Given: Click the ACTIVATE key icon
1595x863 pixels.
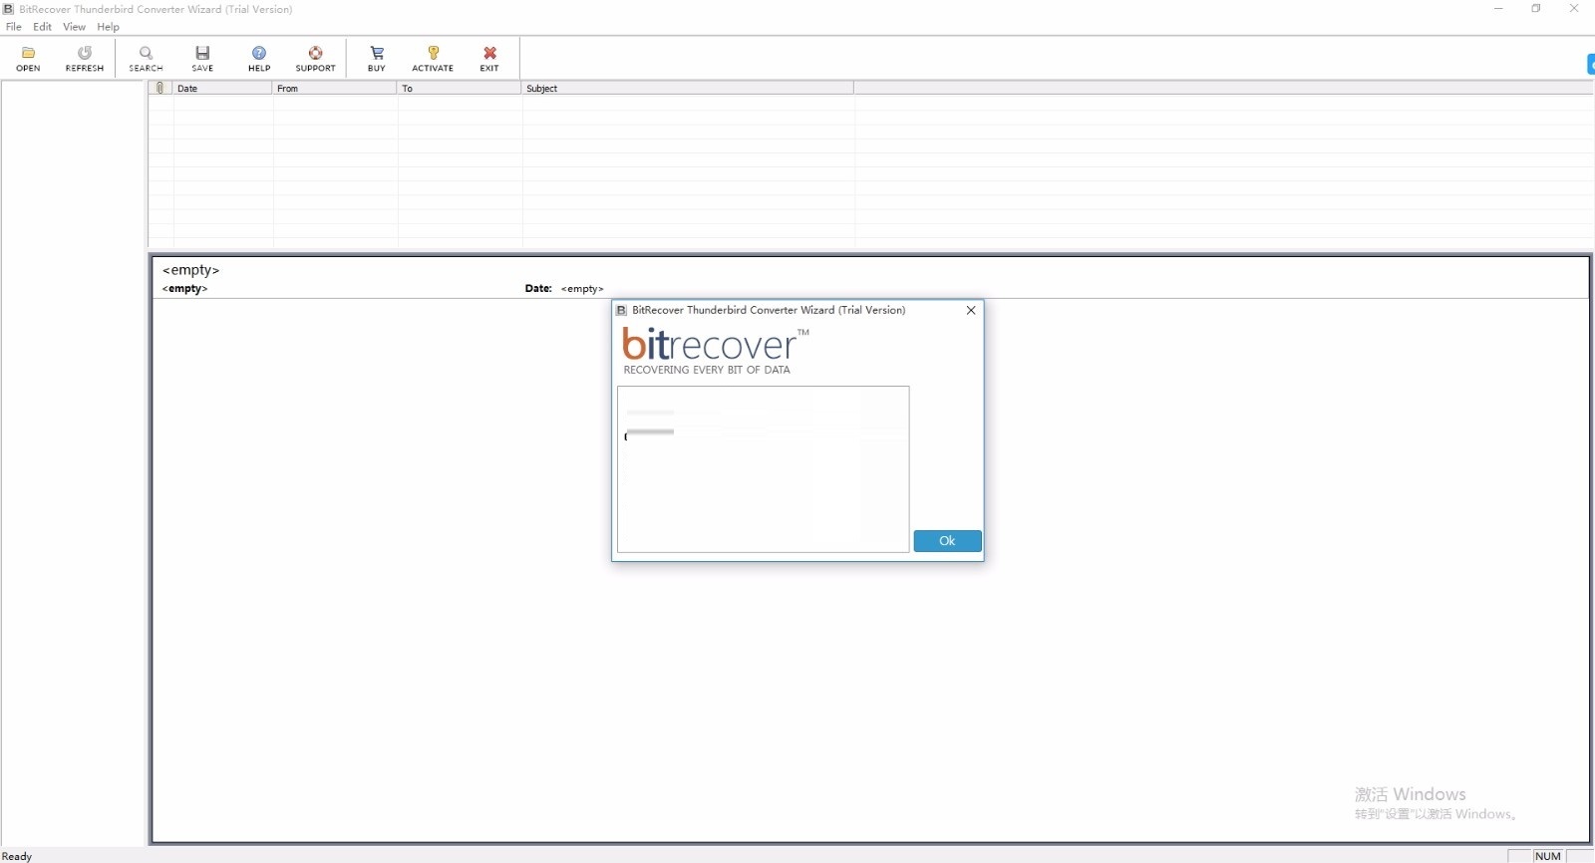Looking at the screenshot, I should pos(433,59).
